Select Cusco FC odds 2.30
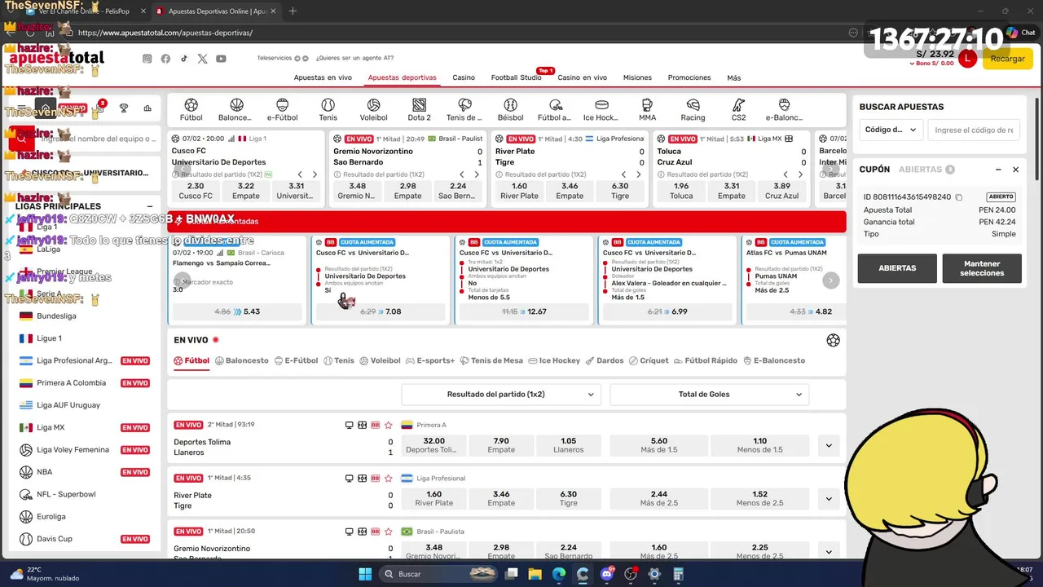The image size is (1043, 587). point(196,191)
